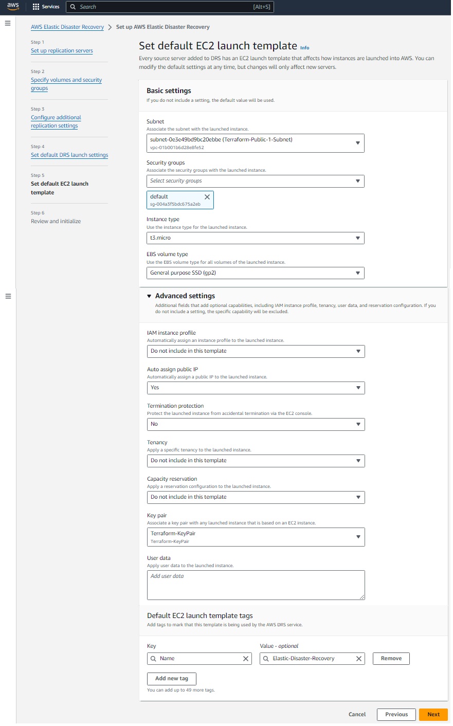This screenshot has width=453, height=726.
Task: Collapse the Advanced settings section
Action: coord(150,296)
